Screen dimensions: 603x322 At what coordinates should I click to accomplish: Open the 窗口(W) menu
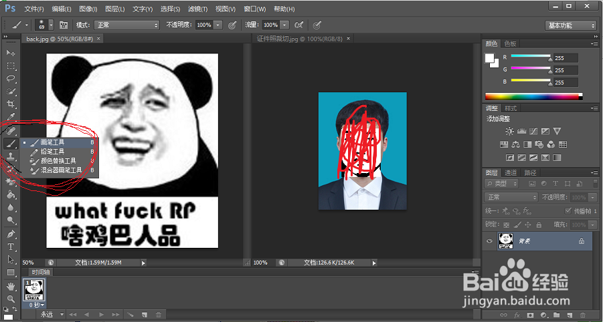[x=254, y=9]
